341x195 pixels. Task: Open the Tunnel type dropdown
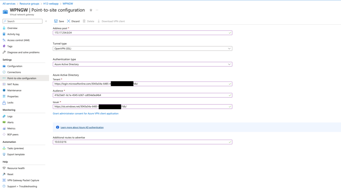pyautogui.click(x=143, y=49)
